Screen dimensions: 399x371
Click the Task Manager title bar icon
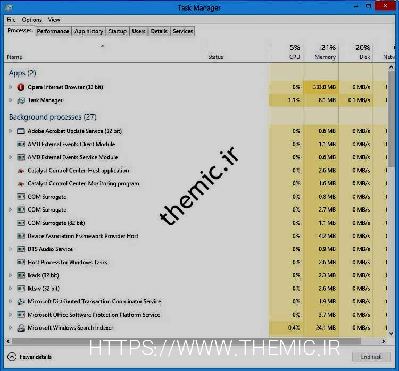click(9, 7)
